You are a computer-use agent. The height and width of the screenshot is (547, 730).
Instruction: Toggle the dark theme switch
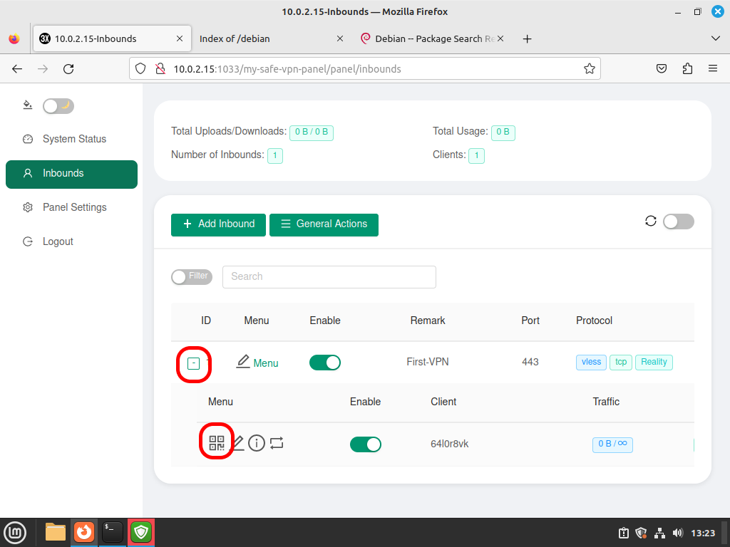pyautogui.click(x=58, y=106)
